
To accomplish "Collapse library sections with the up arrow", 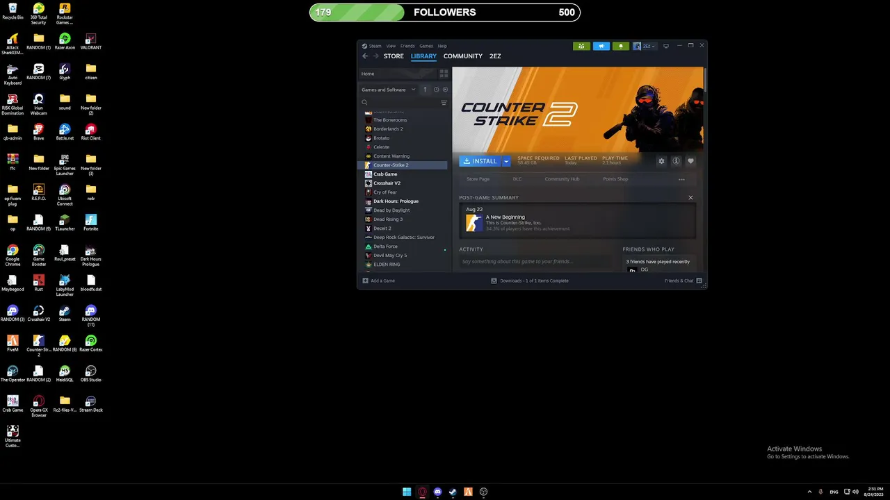I will [x=425, y=90].
